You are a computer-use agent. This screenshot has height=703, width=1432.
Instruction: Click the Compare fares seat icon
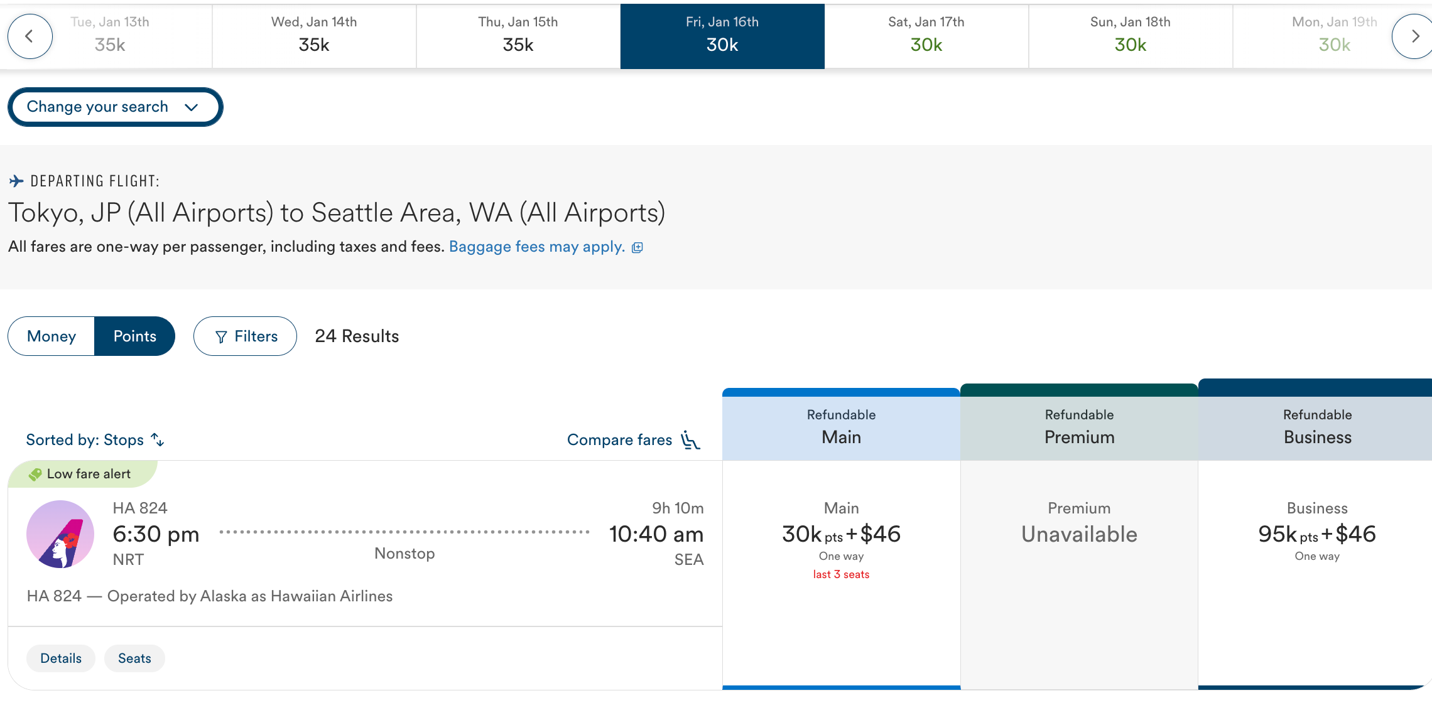pos(690,440)
